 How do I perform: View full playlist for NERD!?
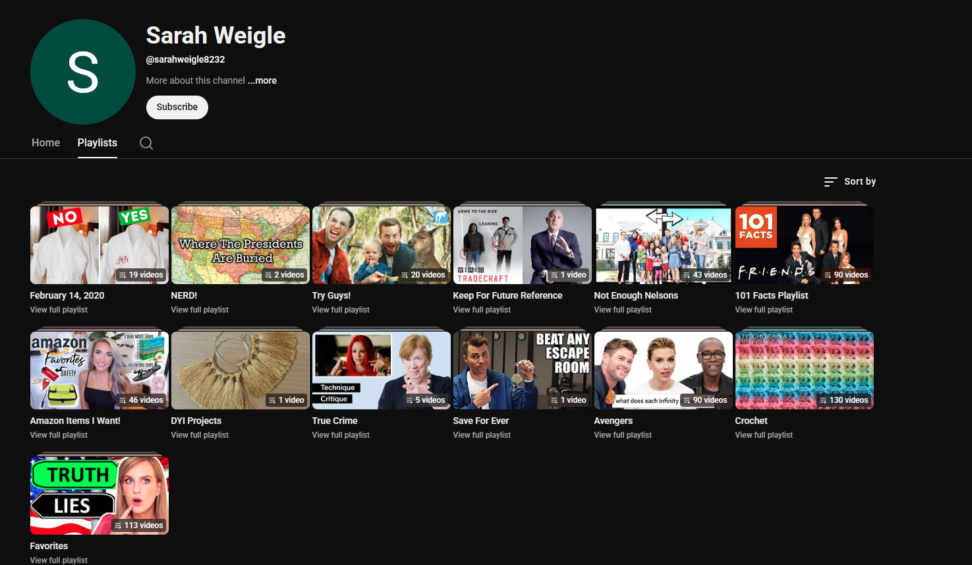[200, 310]
